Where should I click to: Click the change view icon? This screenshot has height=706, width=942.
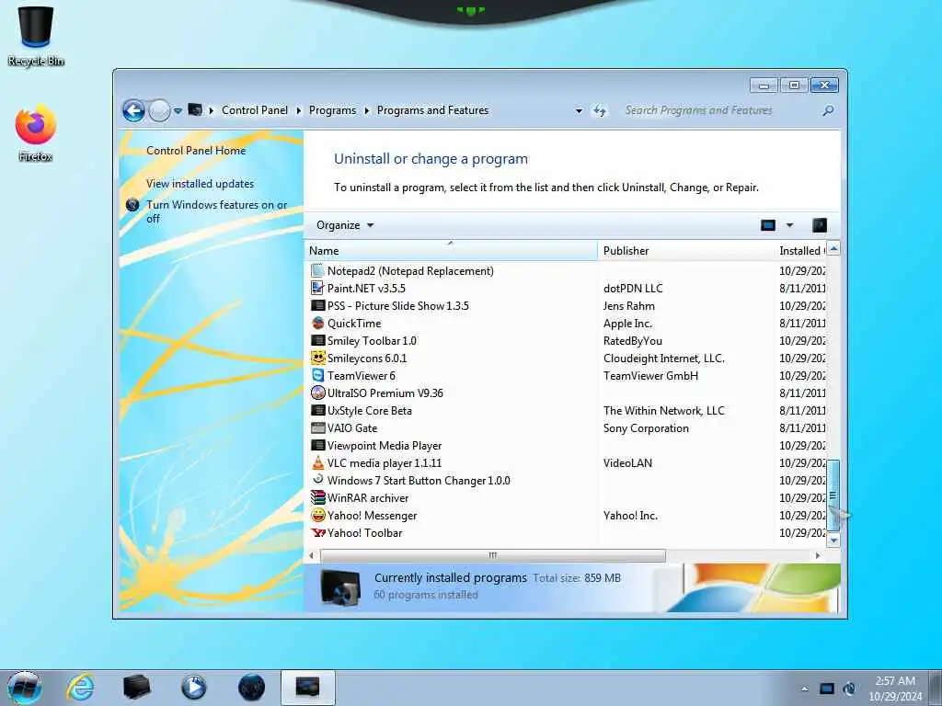[x=768, y=225]
